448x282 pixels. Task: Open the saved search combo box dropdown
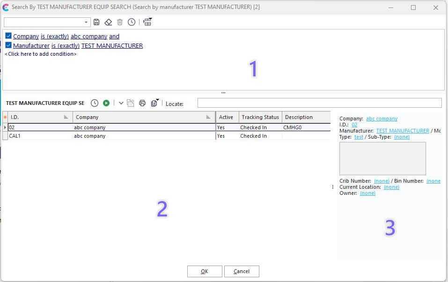point(86,22)
